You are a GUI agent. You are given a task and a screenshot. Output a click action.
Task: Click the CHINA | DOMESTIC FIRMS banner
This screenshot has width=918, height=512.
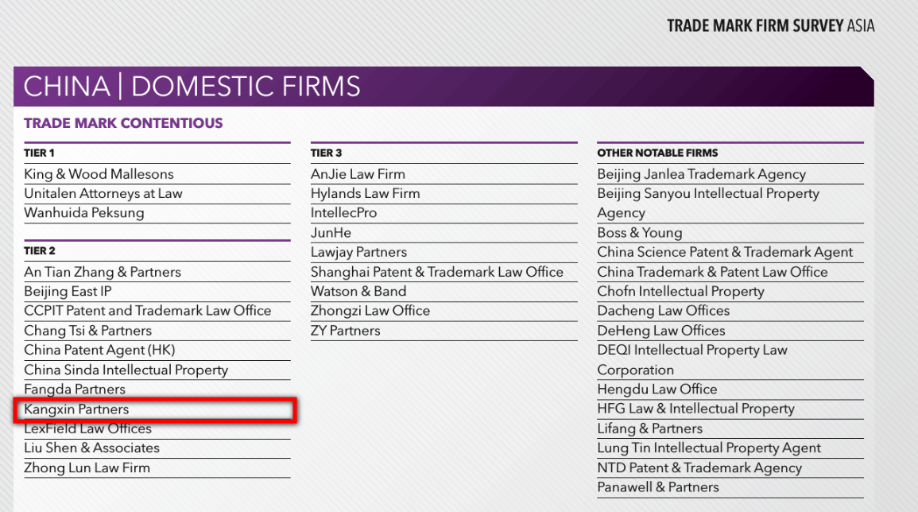(444, 86)
